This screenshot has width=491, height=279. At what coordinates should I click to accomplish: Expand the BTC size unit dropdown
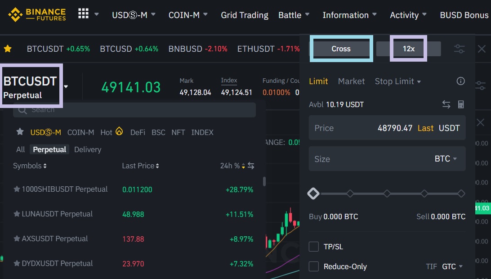coord(446,159)
